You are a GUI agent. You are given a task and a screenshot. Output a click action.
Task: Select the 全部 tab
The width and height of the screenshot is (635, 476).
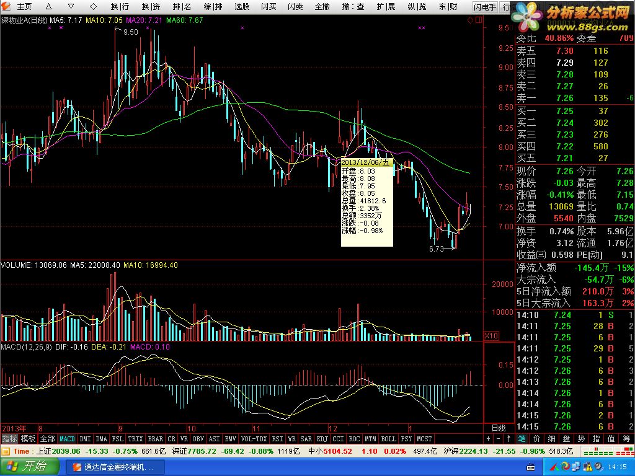click(47, 439)
